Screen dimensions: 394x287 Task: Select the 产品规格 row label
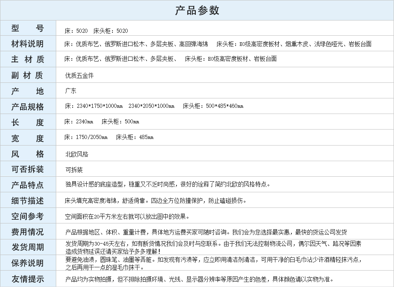(27, 107)
